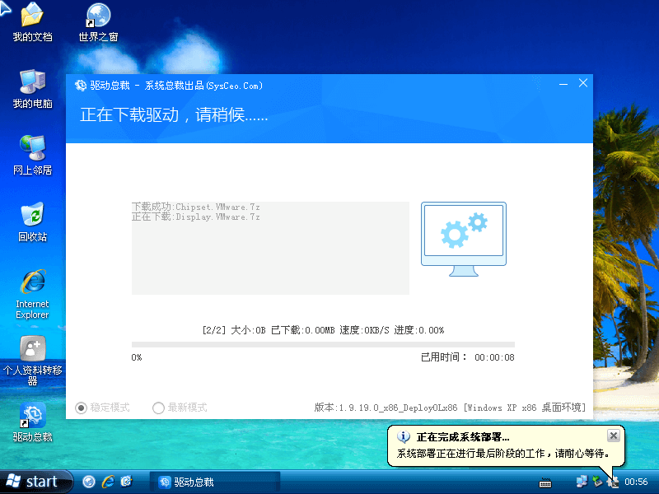Click the info icon in the balloon tip
This screenshot has width=659, height=494.
pos(403,437)
